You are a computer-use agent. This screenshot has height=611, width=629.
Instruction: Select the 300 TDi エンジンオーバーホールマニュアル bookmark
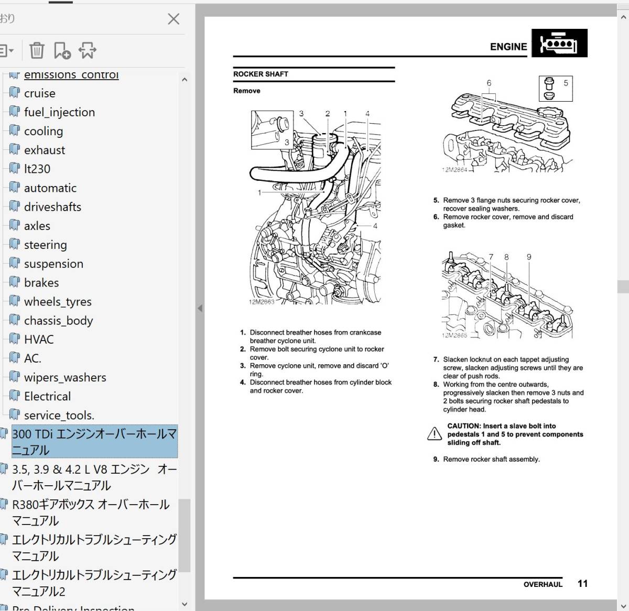point(94,442)
